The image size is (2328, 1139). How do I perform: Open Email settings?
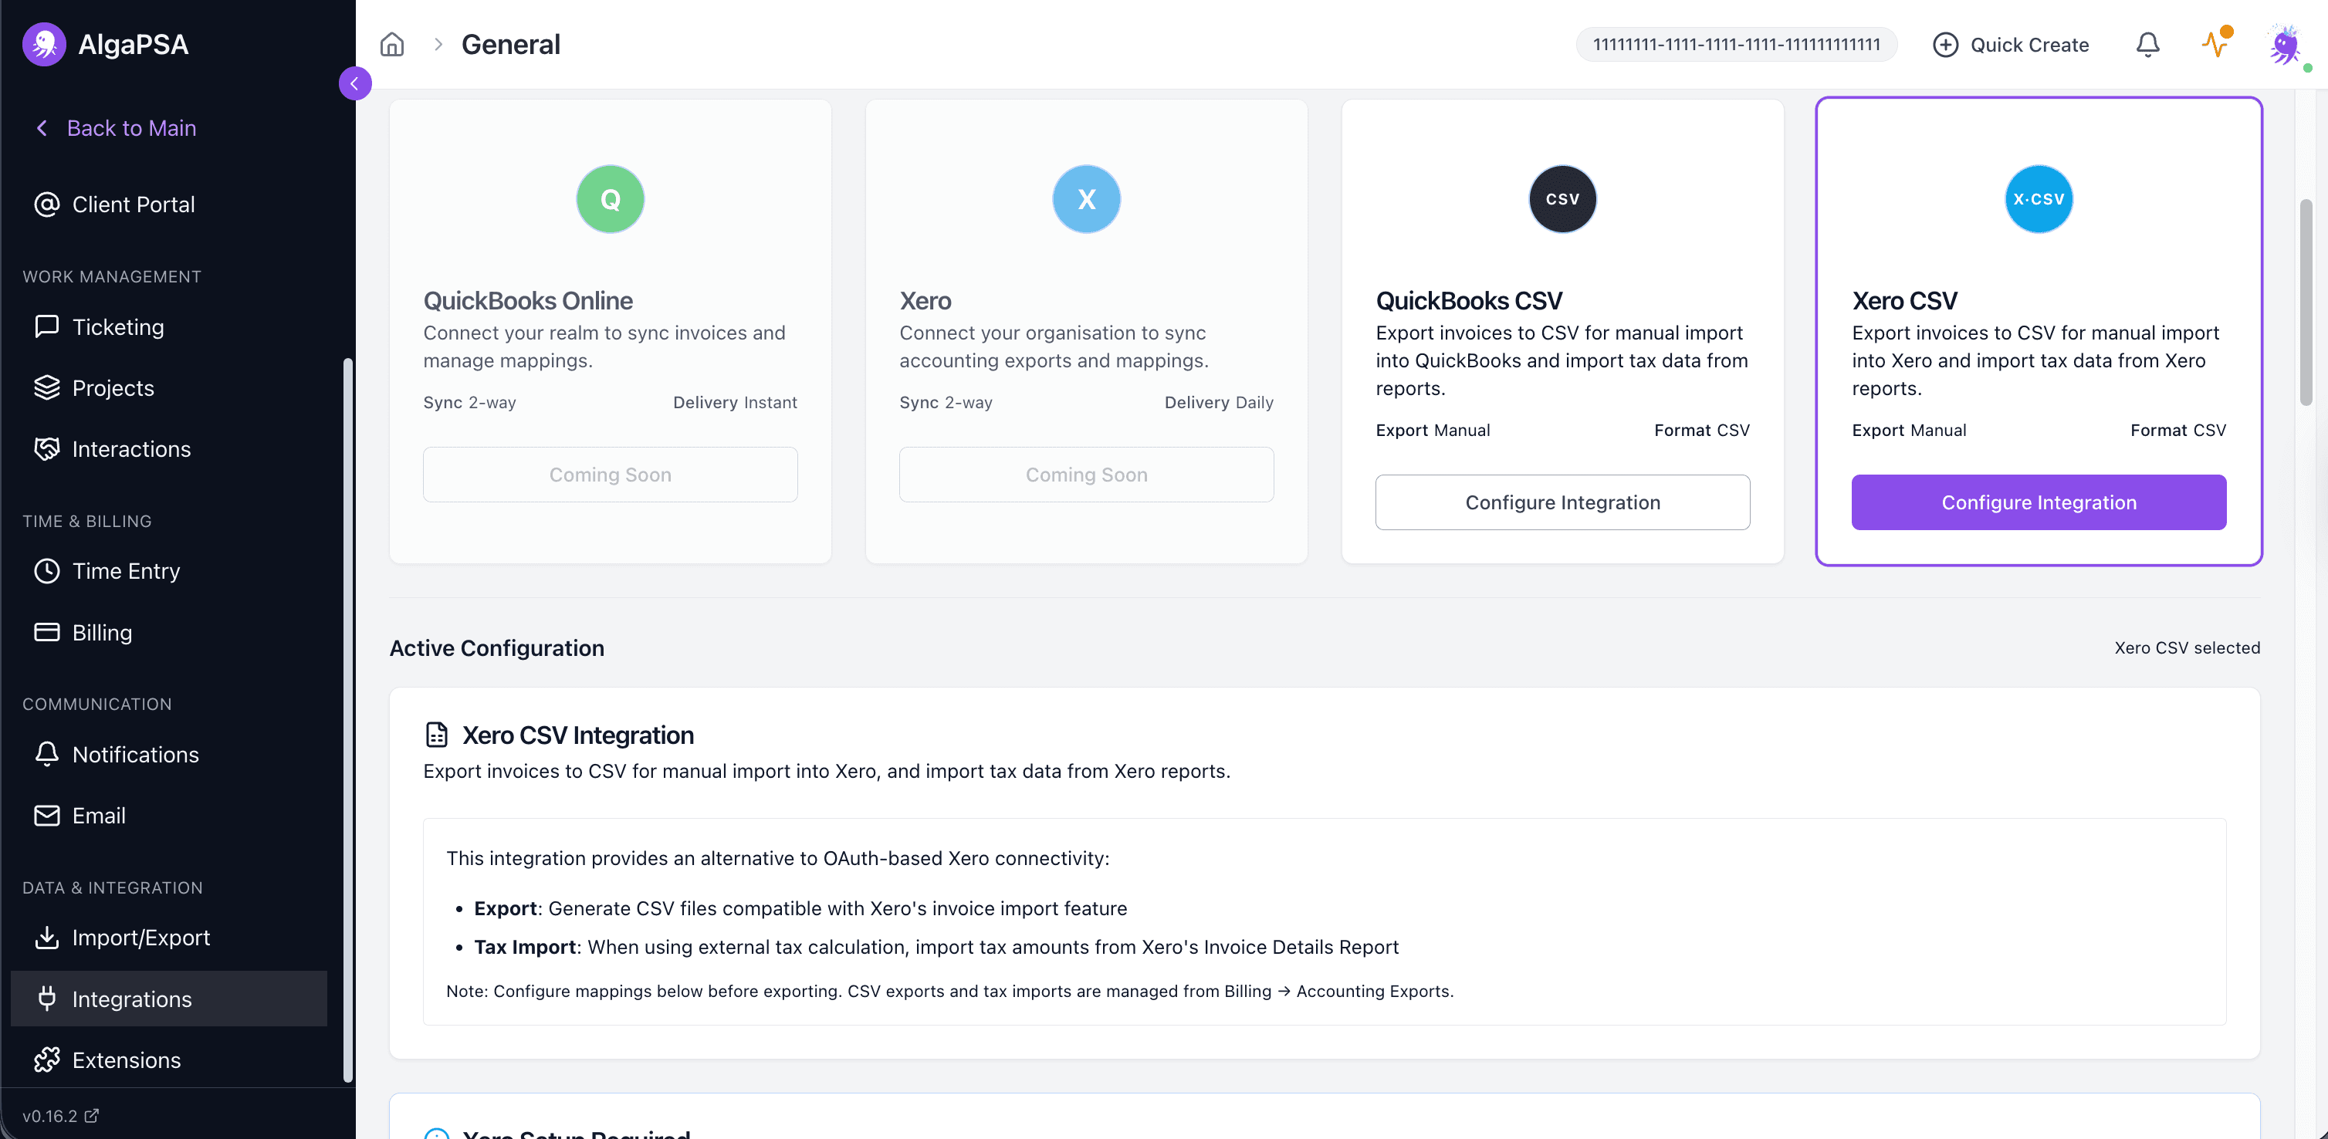click(100, 815)
